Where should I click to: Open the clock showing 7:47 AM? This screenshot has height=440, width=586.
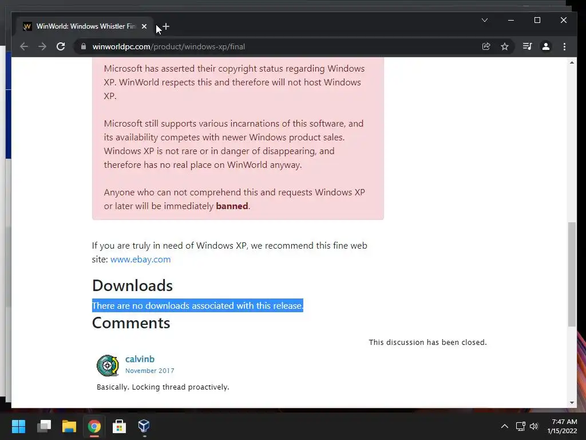[562, 426]
